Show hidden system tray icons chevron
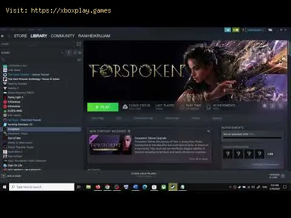Image resolution: width=291 pixels, height=218 pixels. click(230, 187)
